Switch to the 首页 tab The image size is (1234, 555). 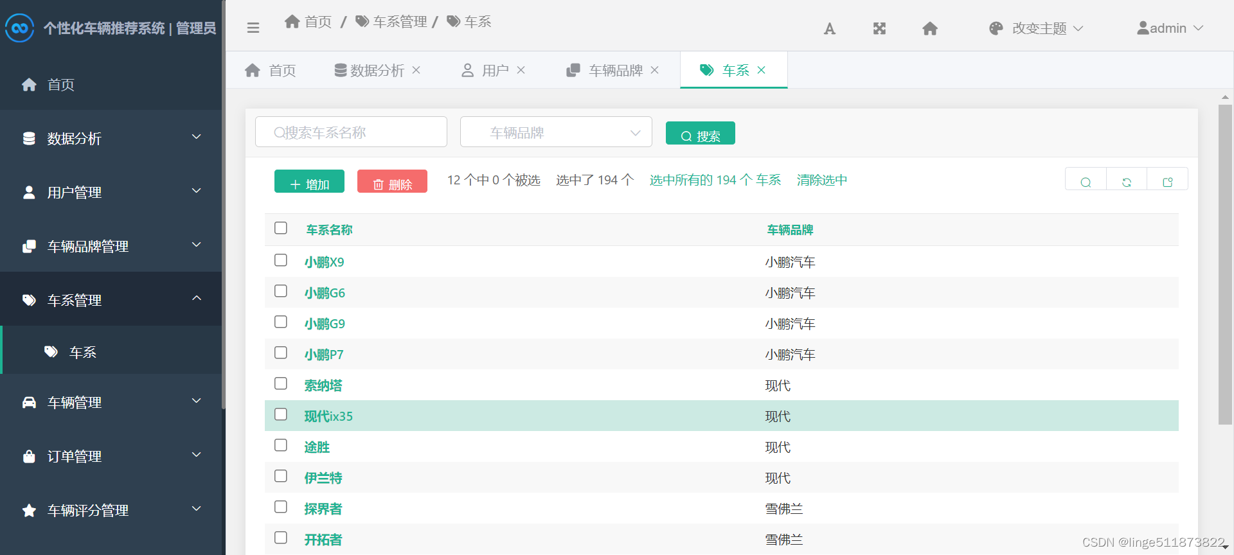click(x=271, y=70)
